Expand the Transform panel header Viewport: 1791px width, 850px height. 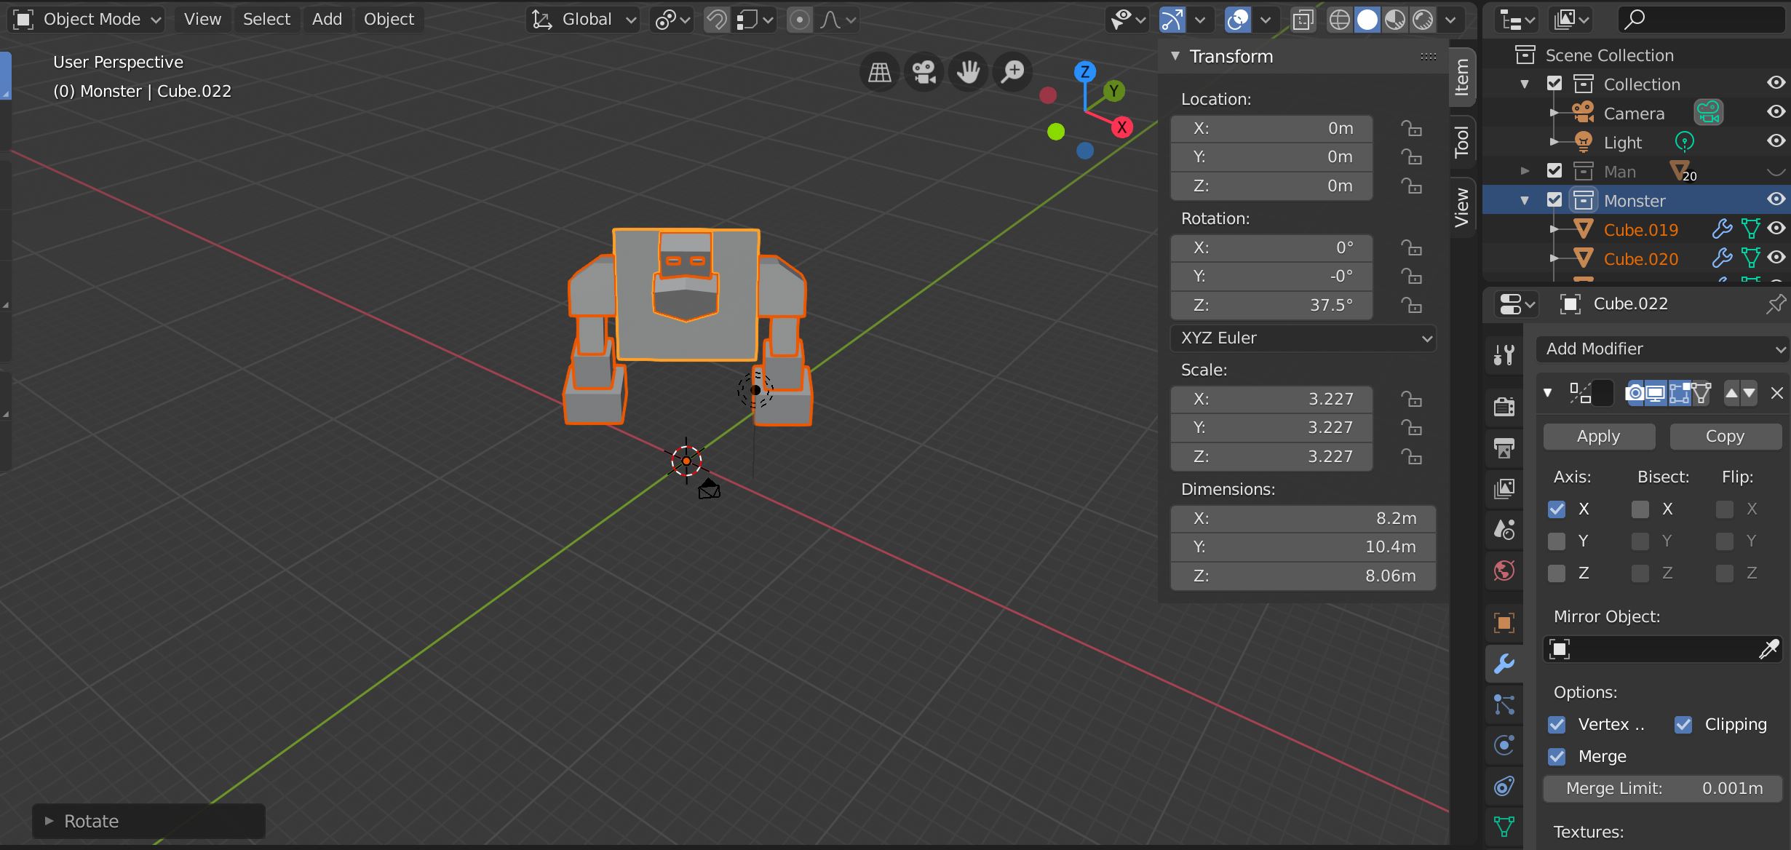1230,55
